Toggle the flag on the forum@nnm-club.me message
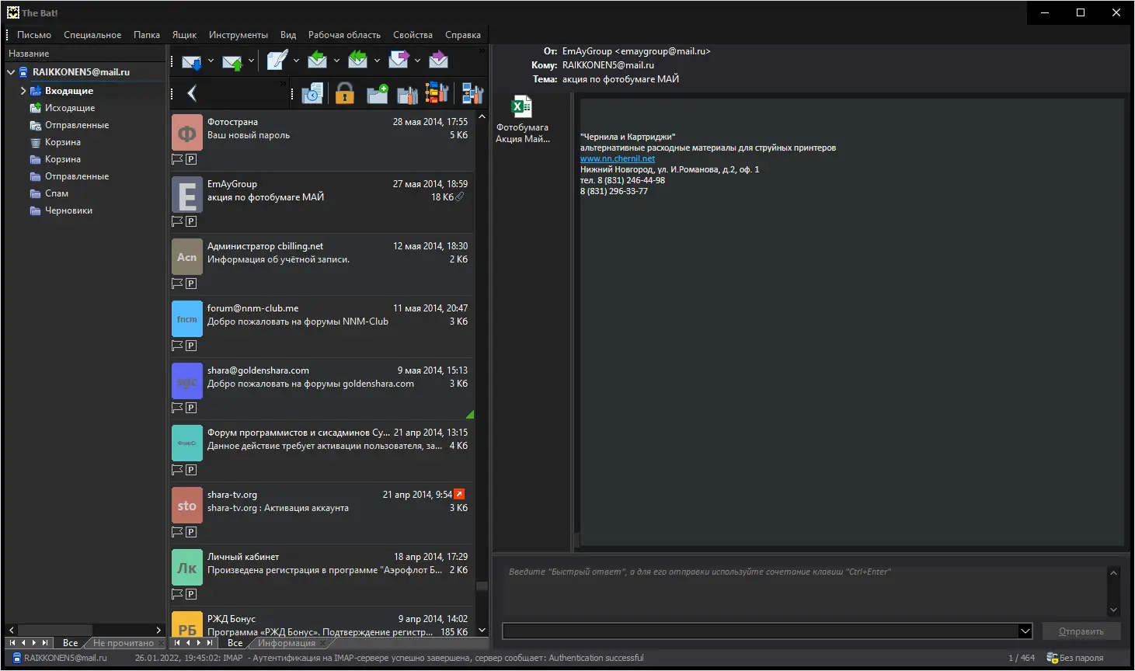Image resolution: width=1135 pixels, height=671 pixels. (177, 346)
